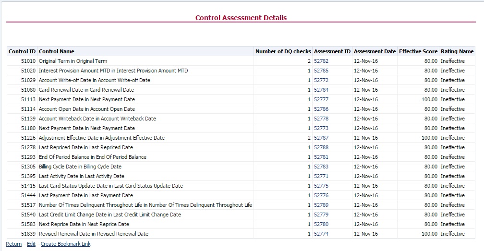Select Adjustment Effective Date control name

[x=102, y=138]
